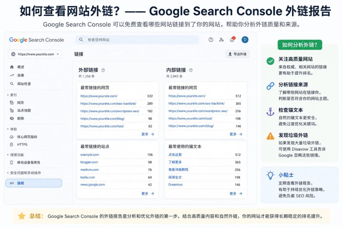Click the star icon beside 总结
343x228 pixels.
[x=22, y=216]
